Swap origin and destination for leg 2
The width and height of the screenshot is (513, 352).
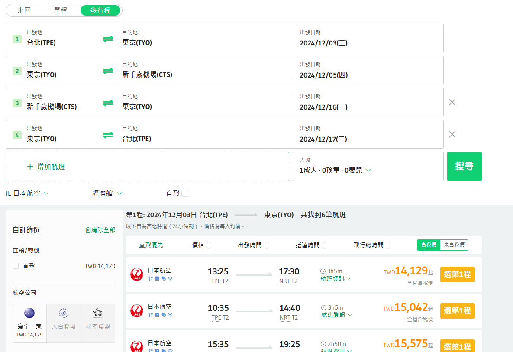tap(108, 71)
